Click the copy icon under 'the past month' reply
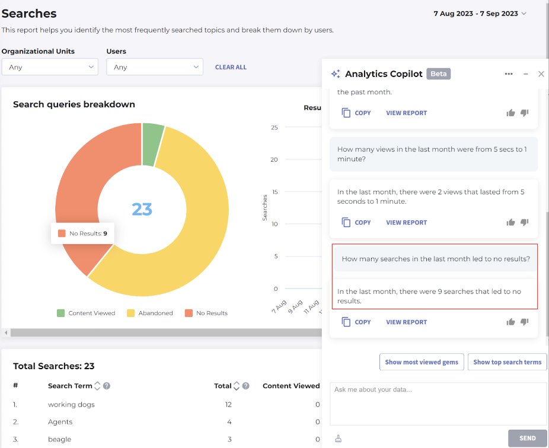The height and width of the screenshot is (448, 549). point(346,113)
